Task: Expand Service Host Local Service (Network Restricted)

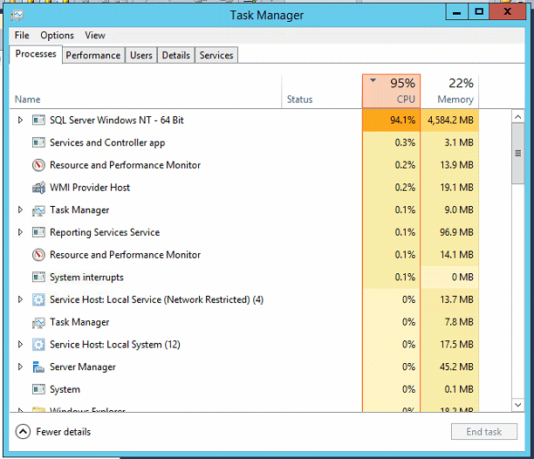Action: click(20, 299)
